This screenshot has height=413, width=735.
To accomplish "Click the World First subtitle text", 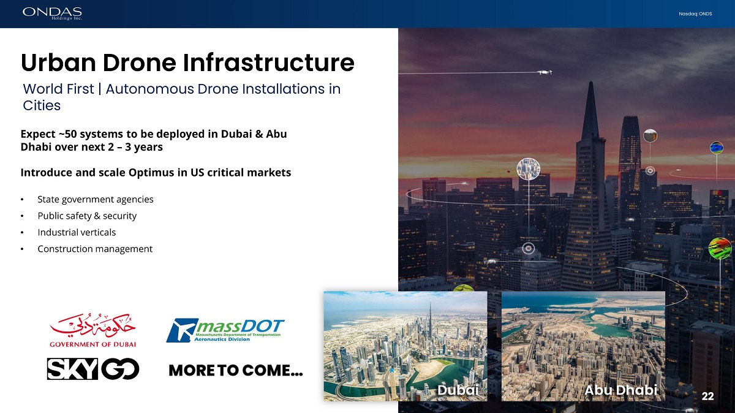I will [x=181, y=97].
